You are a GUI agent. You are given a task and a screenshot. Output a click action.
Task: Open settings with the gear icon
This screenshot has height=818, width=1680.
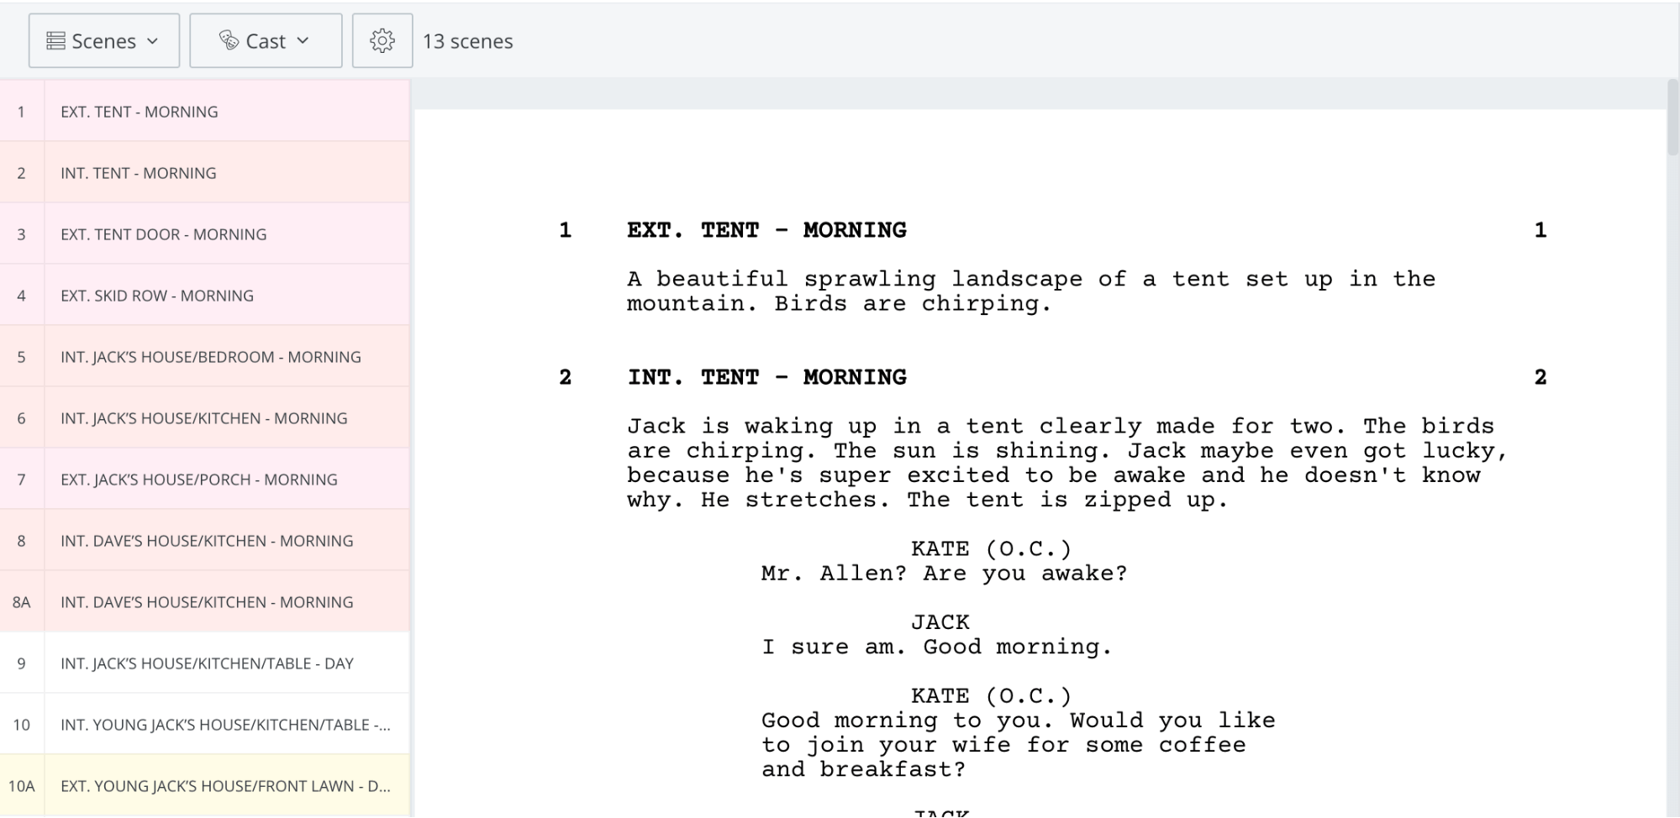382,40
